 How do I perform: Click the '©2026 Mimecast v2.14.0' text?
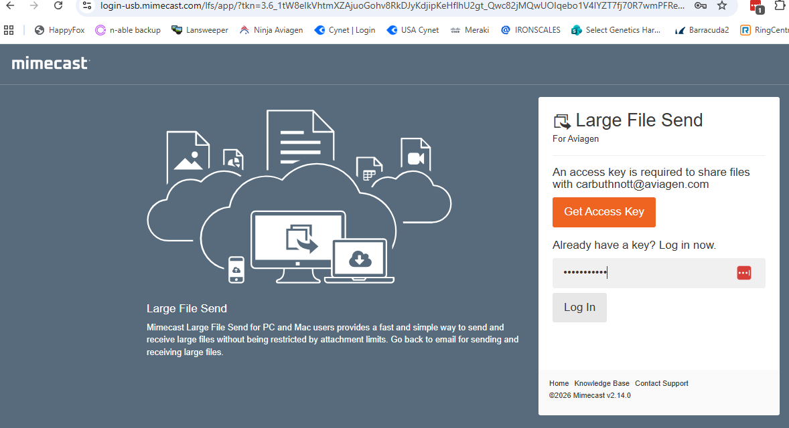coord(589,395)
